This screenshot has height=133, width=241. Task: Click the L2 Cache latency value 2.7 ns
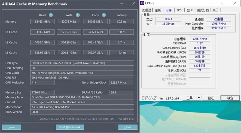(x=122, y=42)
